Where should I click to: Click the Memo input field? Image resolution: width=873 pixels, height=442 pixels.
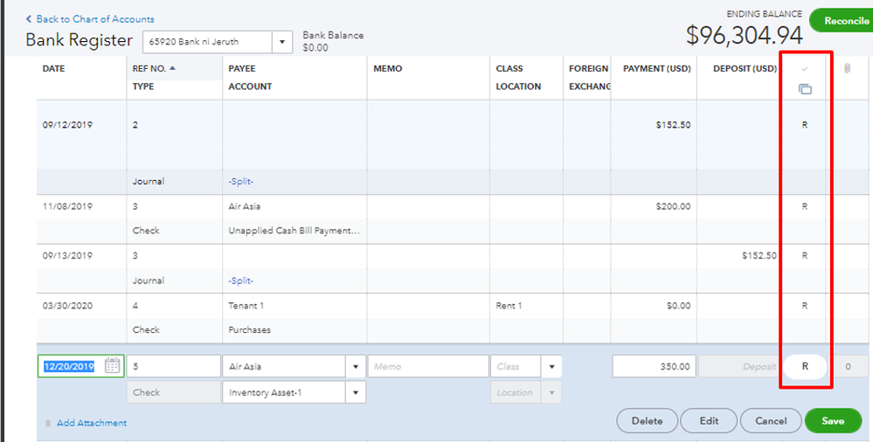426,367
